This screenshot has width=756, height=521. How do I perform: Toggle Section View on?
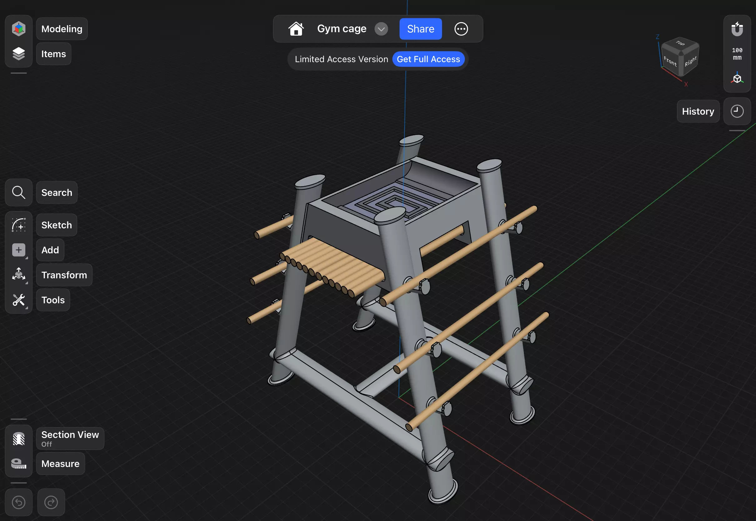pos(19,439)
